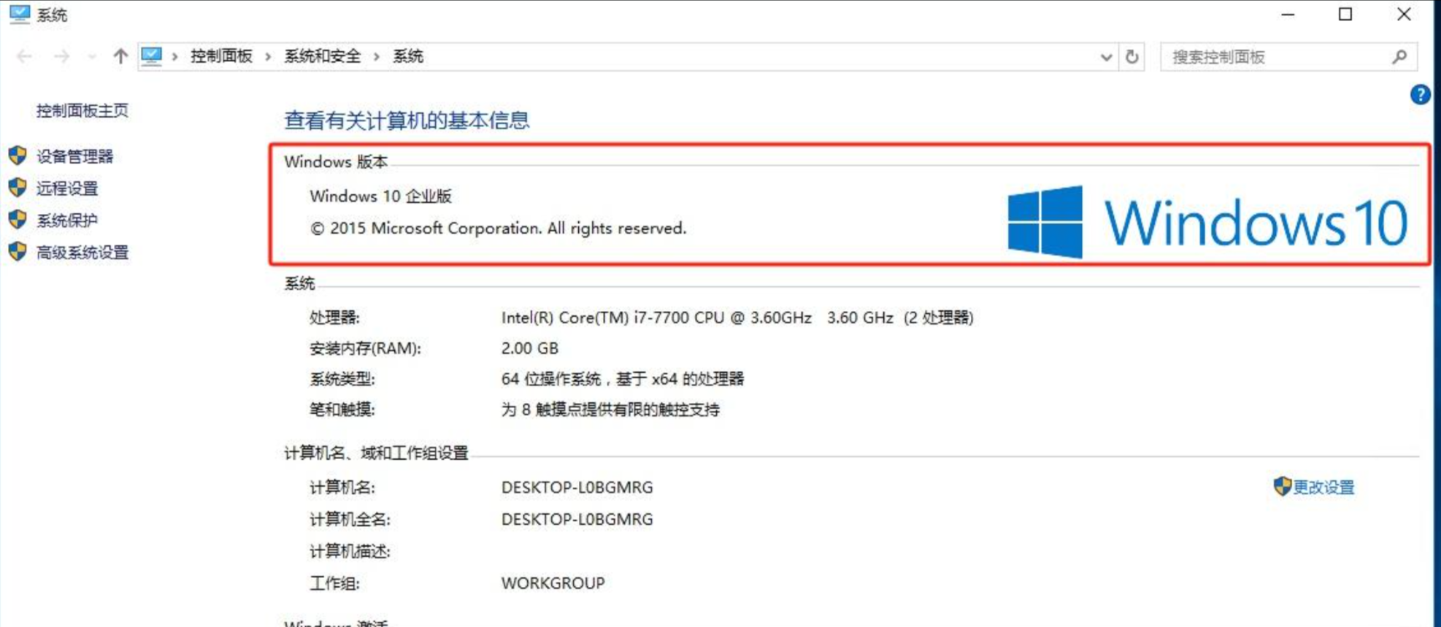
Task: Open address bar history dropdown
Action: click(x=1106, y=57)
